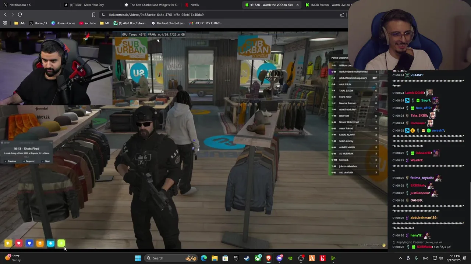Click Respond on the Shots Fired dispatch

point(28,161)
